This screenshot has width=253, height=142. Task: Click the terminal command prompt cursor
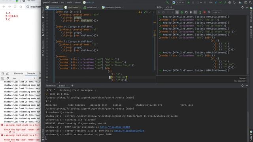47,138
